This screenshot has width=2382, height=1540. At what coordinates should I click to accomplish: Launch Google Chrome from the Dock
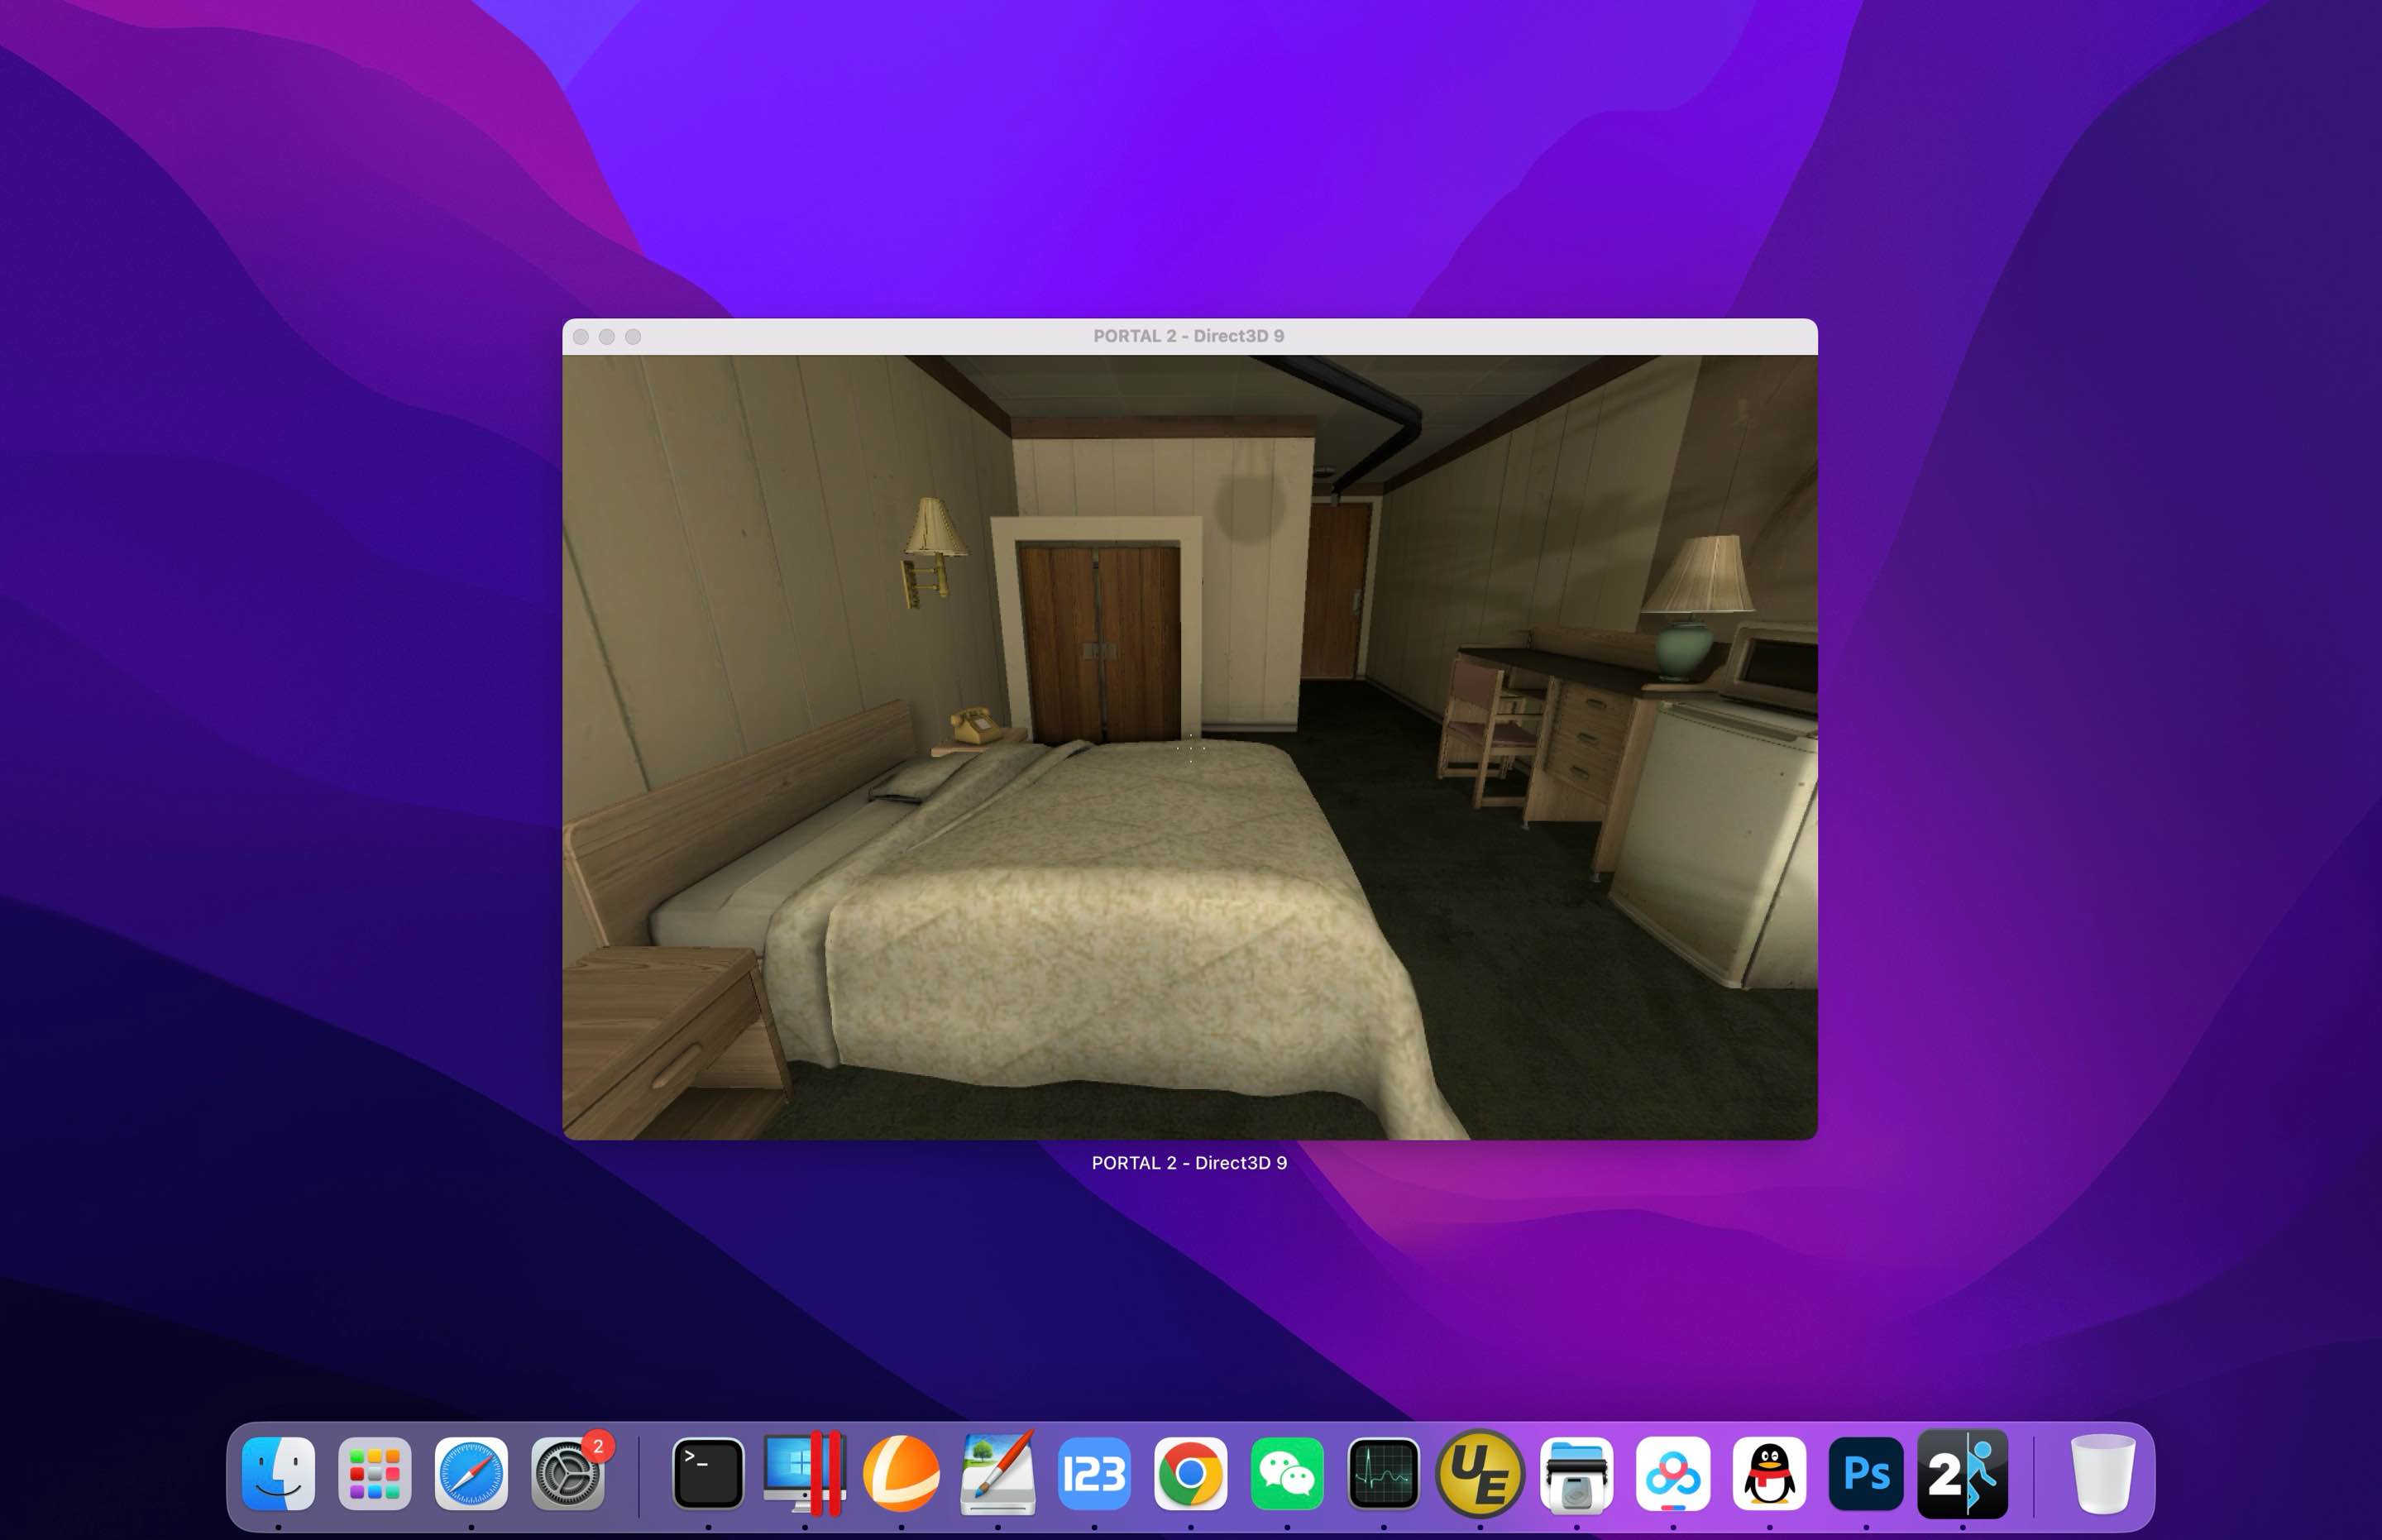[x=1190, y=1473]
